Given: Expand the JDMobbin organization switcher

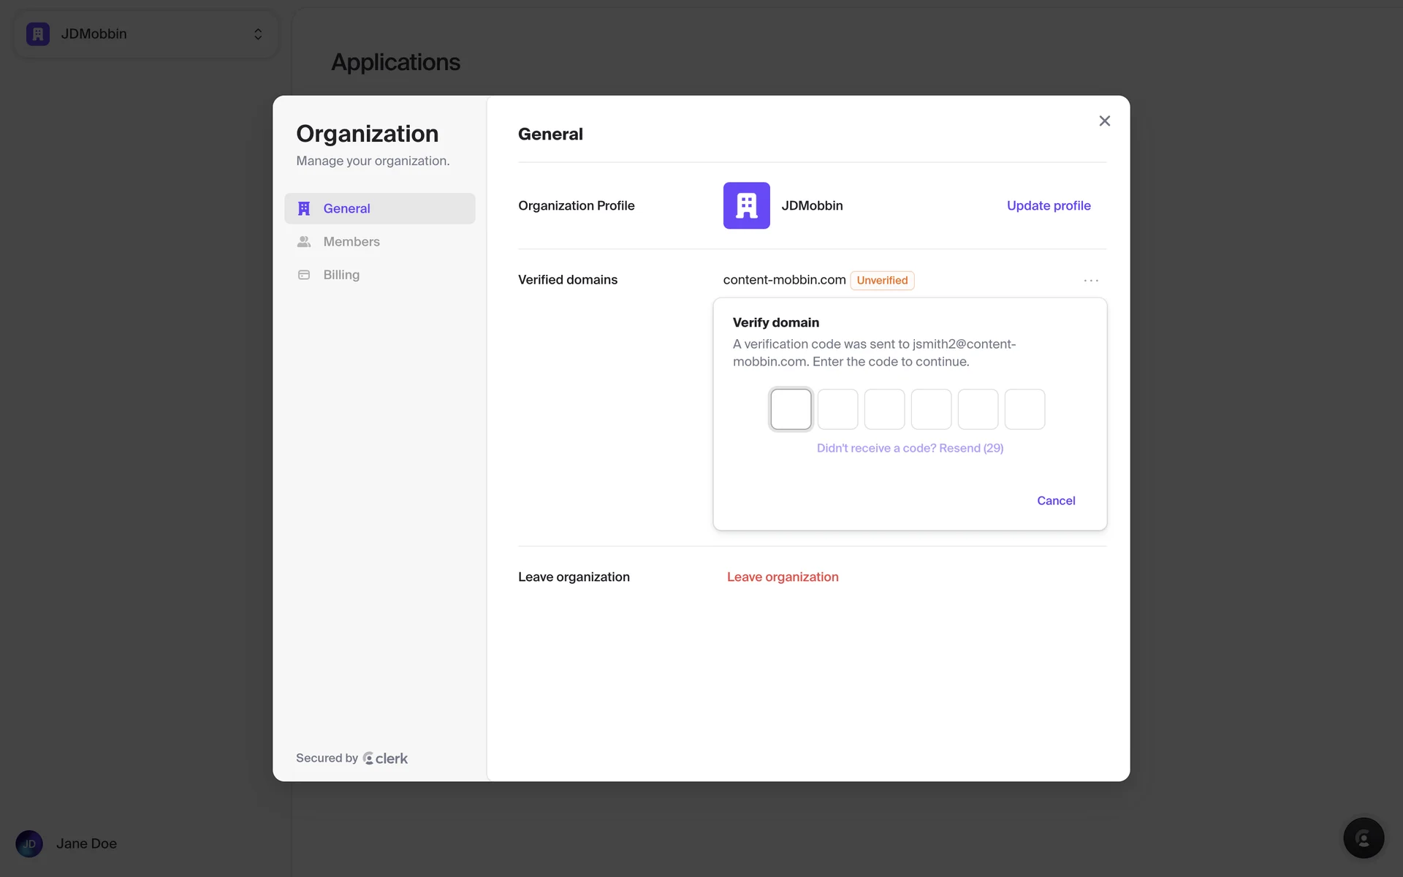Looking at the screenshot, I should point(258,34).
